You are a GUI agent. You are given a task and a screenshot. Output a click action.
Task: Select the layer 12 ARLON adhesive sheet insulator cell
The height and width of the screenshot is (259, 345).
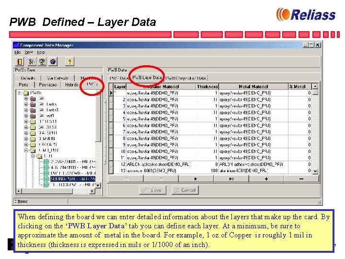point(161,165)
